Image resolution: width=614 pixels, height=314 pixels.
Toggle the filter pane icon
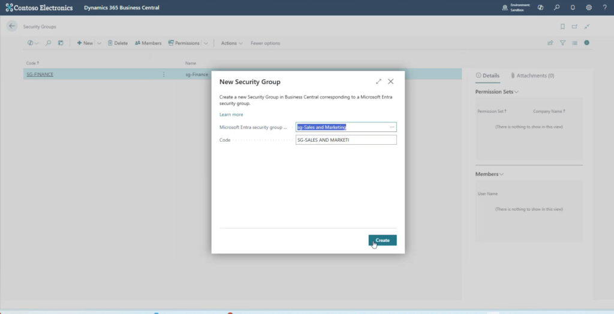[562, 43]
